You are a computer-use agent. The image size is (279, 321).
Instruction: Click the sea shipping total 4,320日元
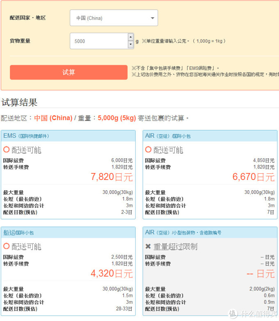point(112,273)
